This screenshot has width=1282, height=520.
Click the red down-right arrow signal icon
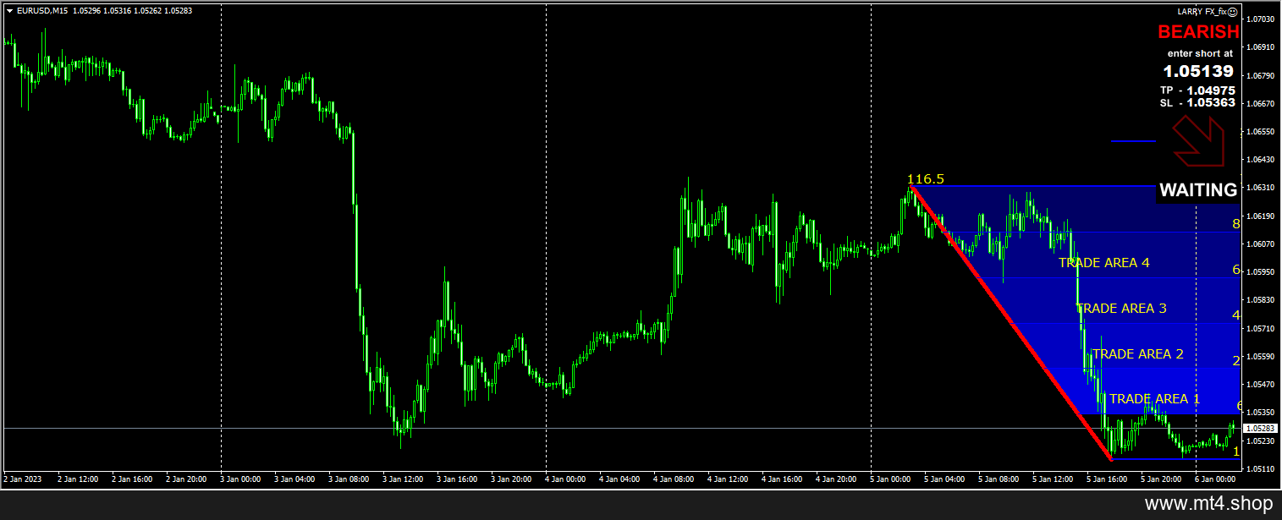[1198, 140]
